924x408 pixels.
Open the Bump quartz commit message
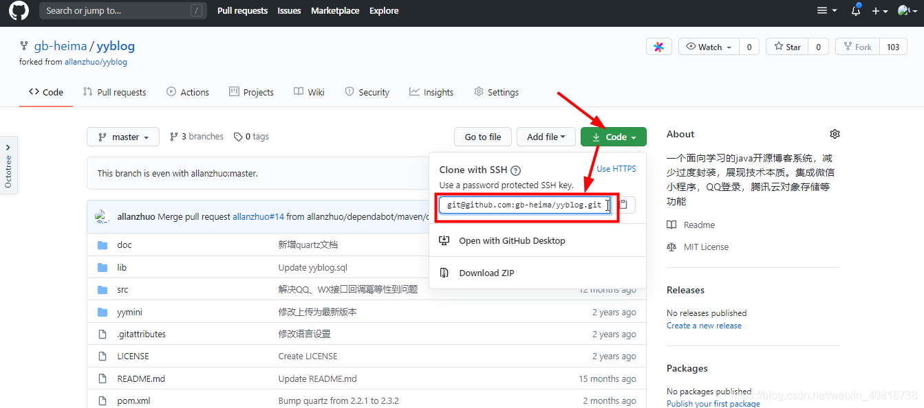click(339, 401)
